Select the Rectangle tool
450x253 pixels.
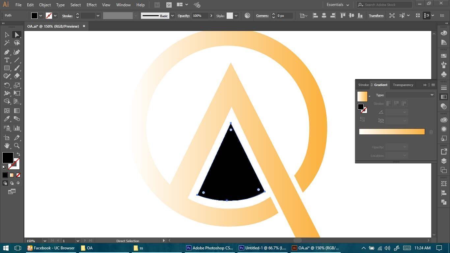point(7,68)
